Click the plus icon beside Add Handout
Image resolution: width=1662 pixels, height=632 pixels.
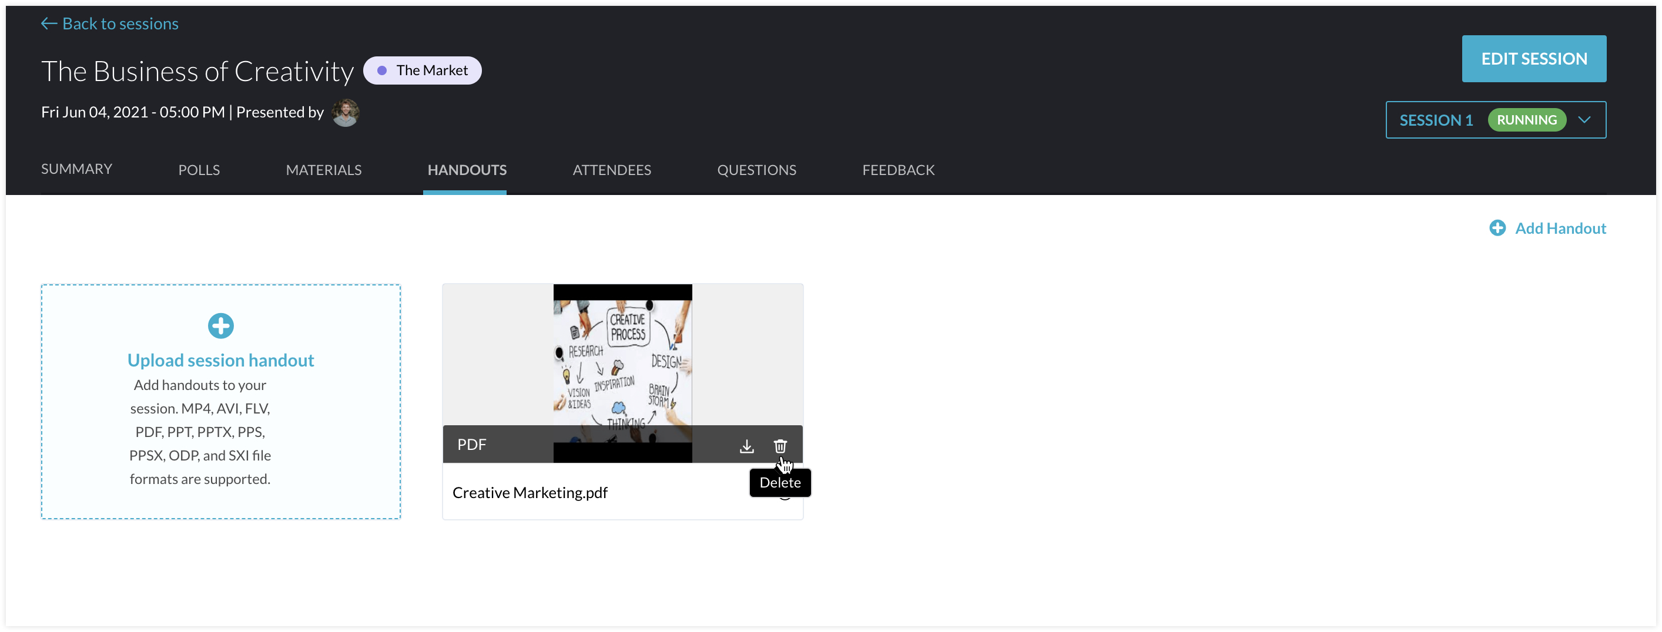[x=1497, y=228]
